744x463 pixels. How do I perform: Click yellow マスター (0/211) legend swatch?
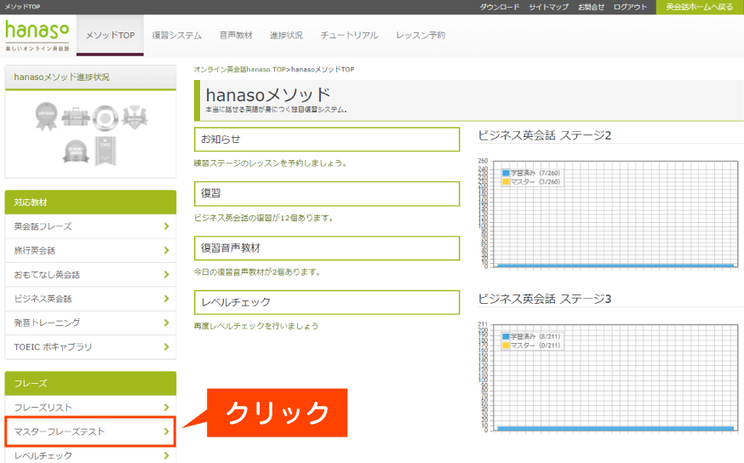(506, 346)
